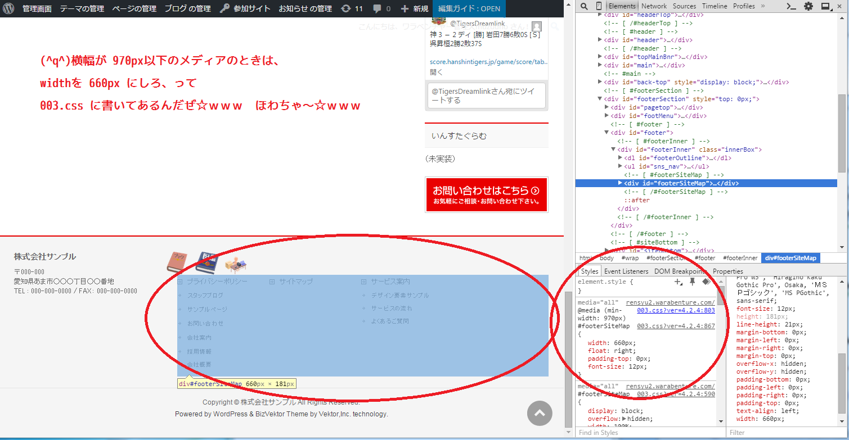Toggle DevTools device mode phone icon
This screenshot has width=849, height=440.
pyautogui.click(x=599, y=6)
